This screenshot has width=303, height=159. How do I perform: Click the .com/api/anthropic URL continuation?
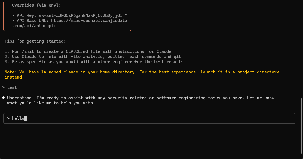click(34, 26)
